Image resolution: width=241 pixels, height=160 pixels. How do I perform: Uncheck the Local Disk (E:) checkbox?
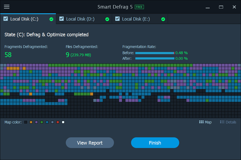[x=117, y=19]
